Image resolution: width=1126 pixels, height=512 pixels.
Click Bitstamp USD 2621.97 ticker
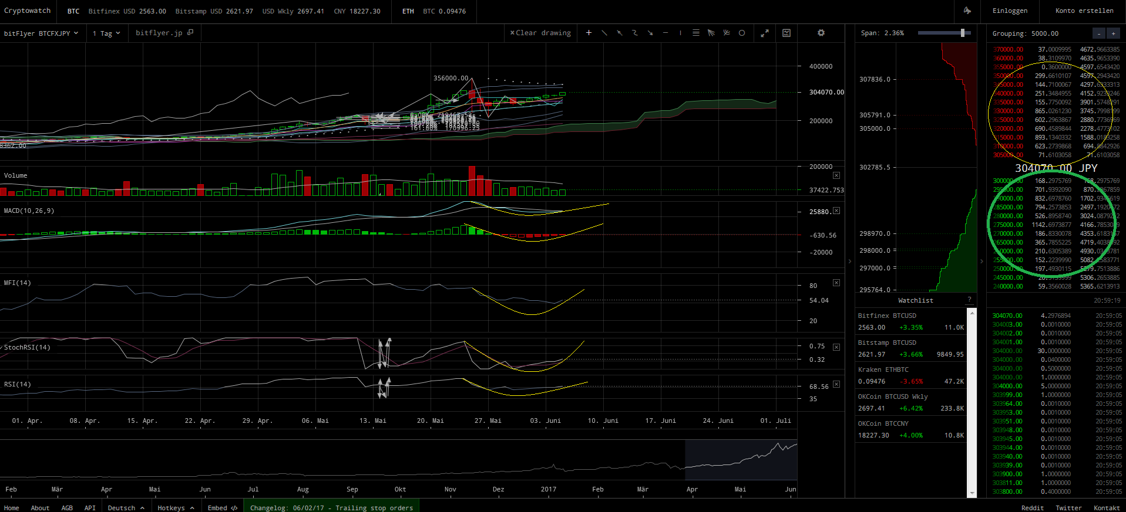point(214,11)
